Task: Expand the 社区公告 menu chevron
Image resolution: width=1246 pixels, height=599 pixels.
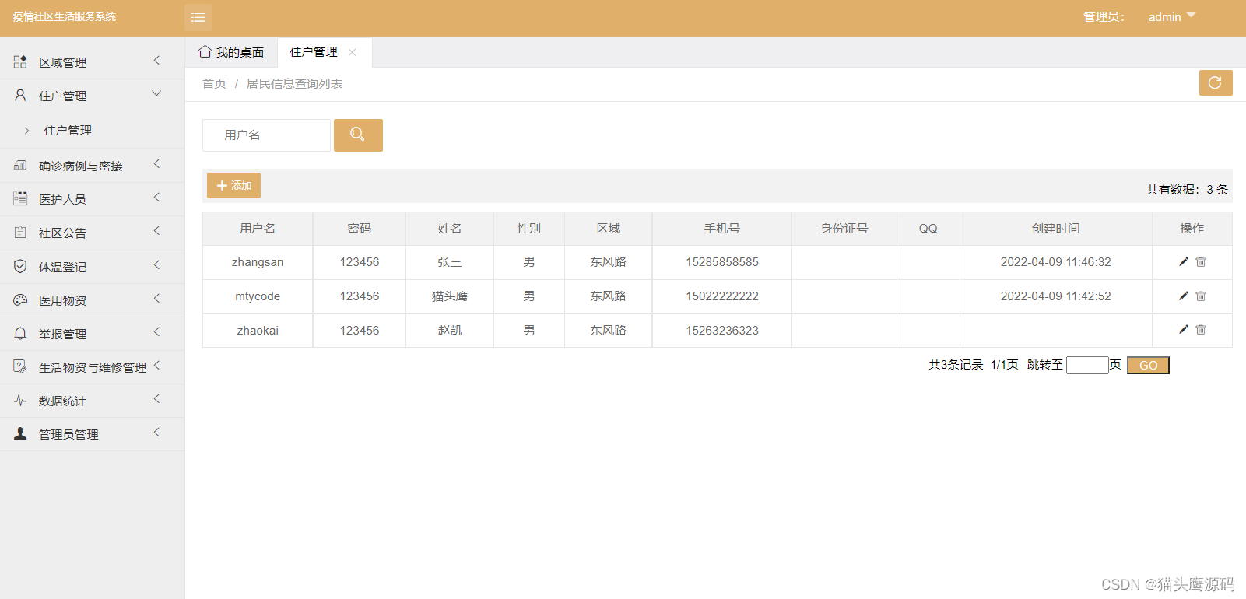Action: coord(156,230)
